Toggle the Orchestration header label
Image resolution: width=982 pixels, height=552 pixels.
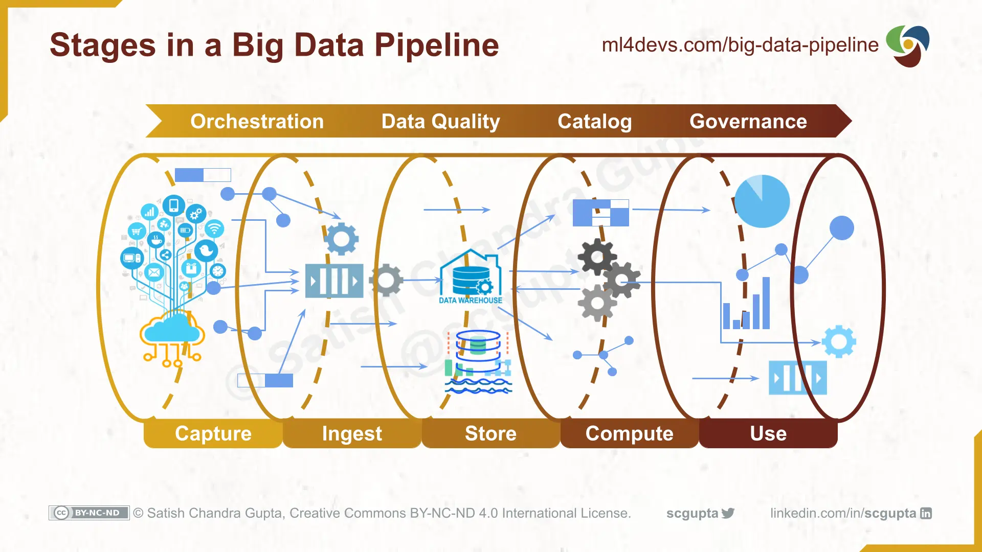[256, 122]
